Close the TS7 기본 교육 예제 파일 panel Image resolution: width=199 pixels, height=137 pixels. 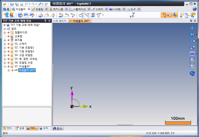tap(49, 21)
